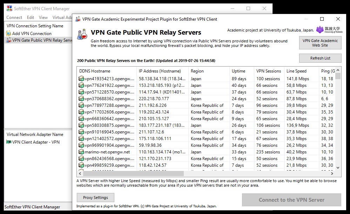Viewport: 350px width, 214px height.
Task: Click the plugin window title bar flask icon
Action: pyautogui.click(x=78, y=19)
